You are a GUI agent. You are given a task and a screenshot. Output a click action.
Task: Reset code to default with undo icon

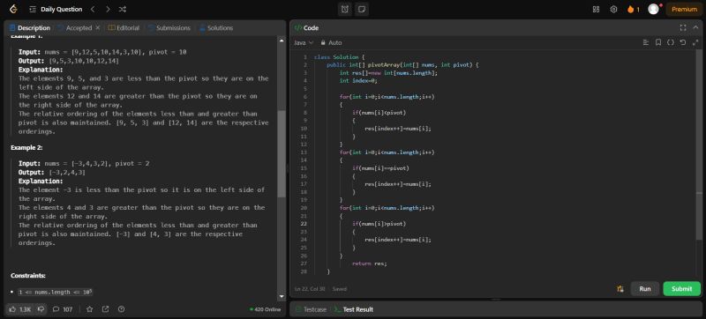tap(683, 42)
